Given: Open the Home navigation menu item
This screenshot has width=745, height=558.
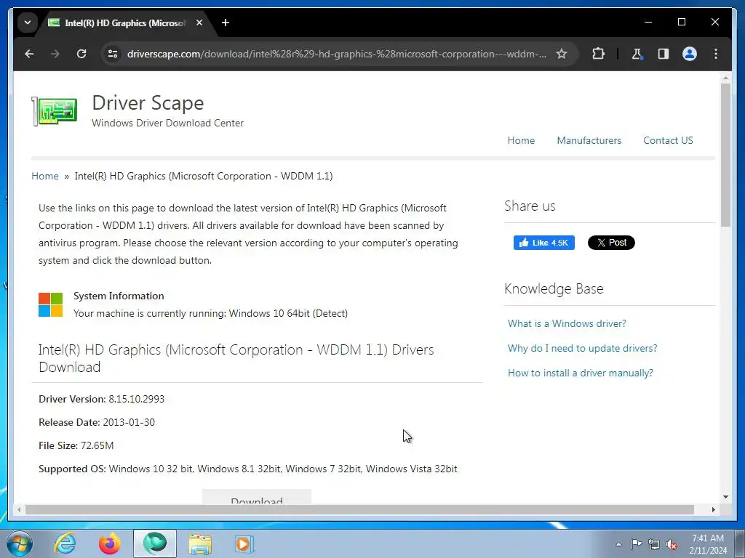Looking at the screenshot, I should (521, 140).
